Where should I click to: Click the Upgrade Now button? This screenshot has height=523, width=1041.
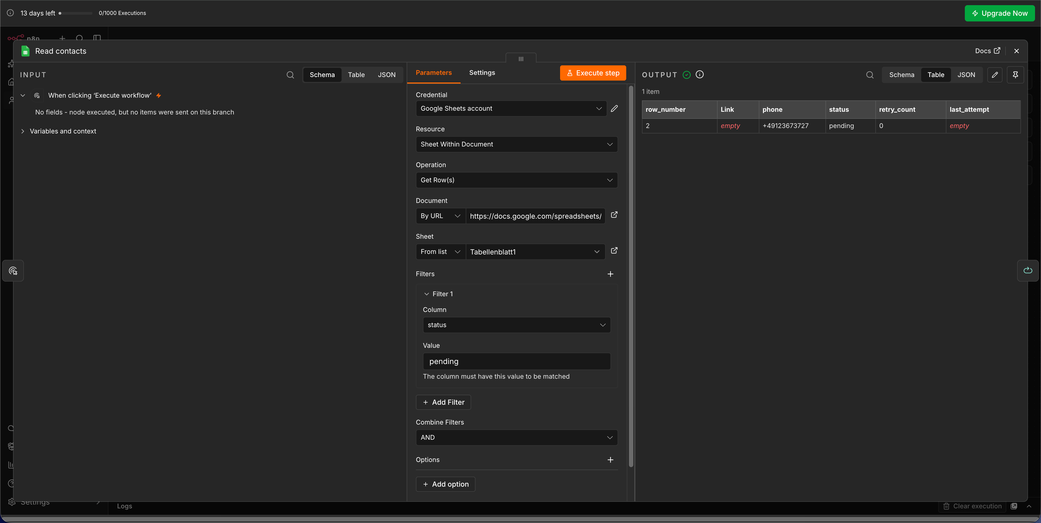(999, 13)
